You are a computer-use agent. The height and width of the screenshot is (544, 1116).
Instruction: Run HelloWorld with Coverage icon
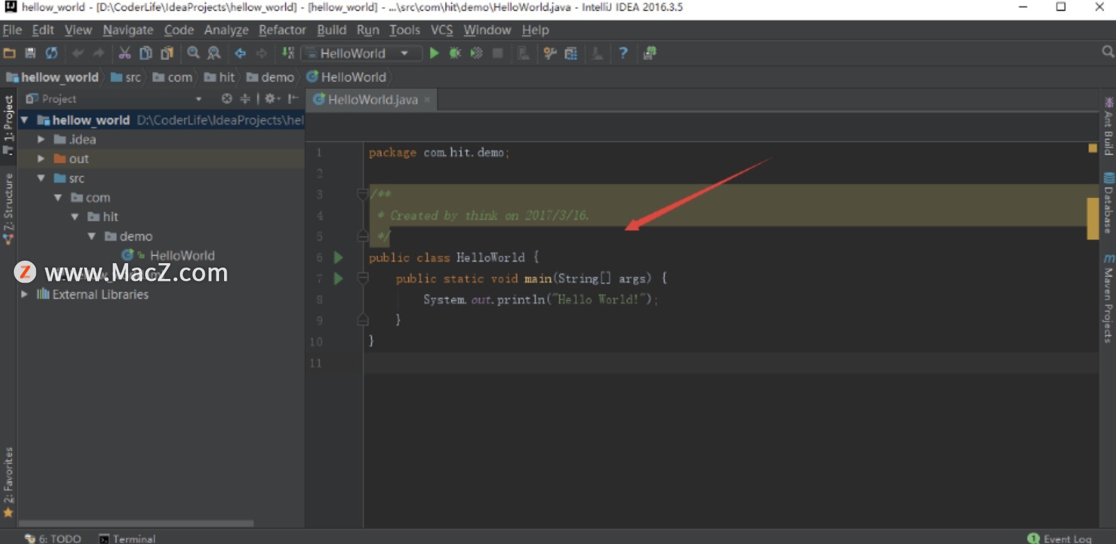click(x=477, y=53)
